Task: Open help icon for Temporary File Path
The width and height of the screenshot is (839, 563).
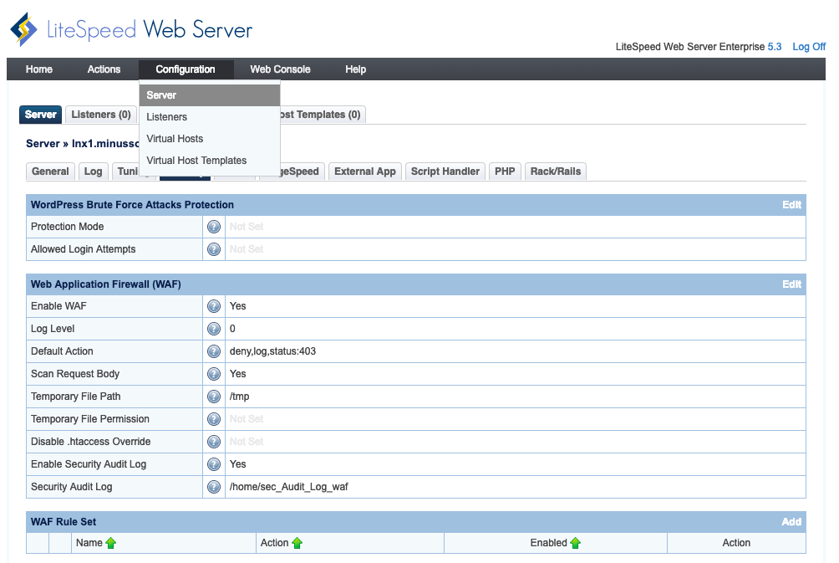Action: (x=214, y=397)
